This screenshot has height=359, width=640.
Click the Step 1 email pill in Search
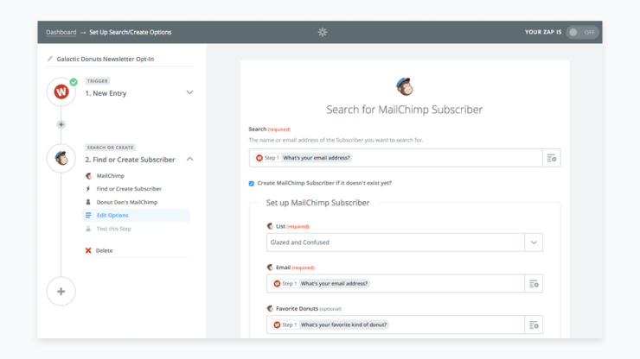point(304,158)
